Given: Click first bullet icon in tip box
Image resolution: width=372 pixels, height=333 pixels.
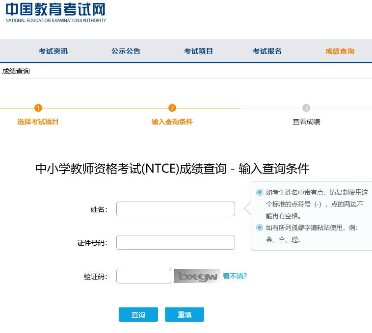Looking at the screenshot, I should tap(260, 192).
